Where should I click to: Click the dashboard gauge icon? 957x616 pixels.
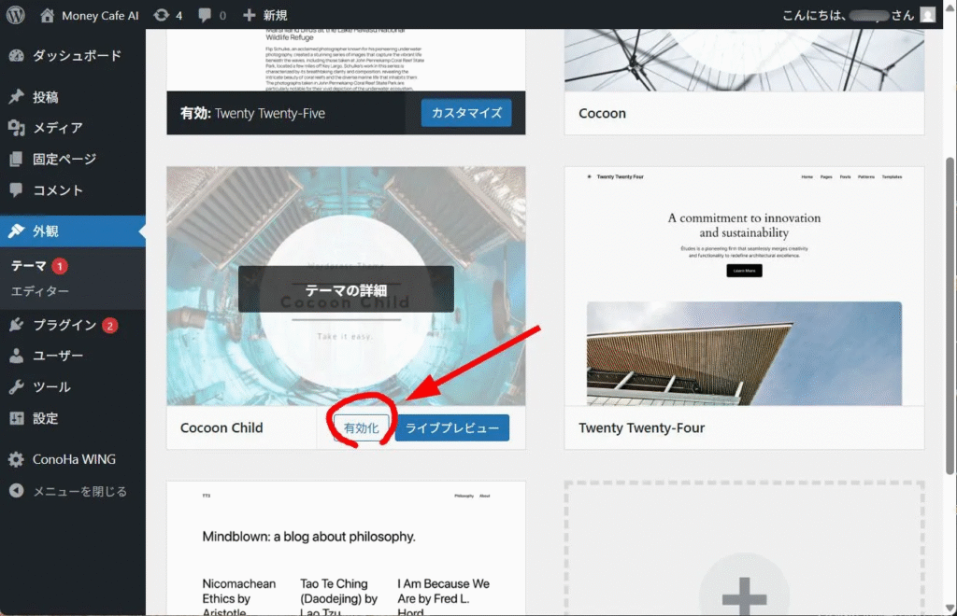[x=17, y=56]
